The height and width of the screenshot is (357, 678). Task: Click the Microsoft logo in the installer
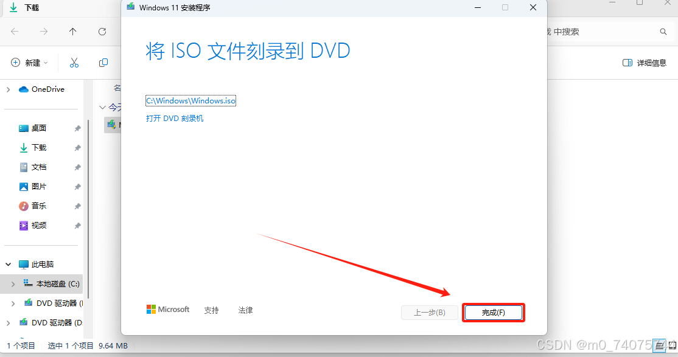(x=168, y=310)
